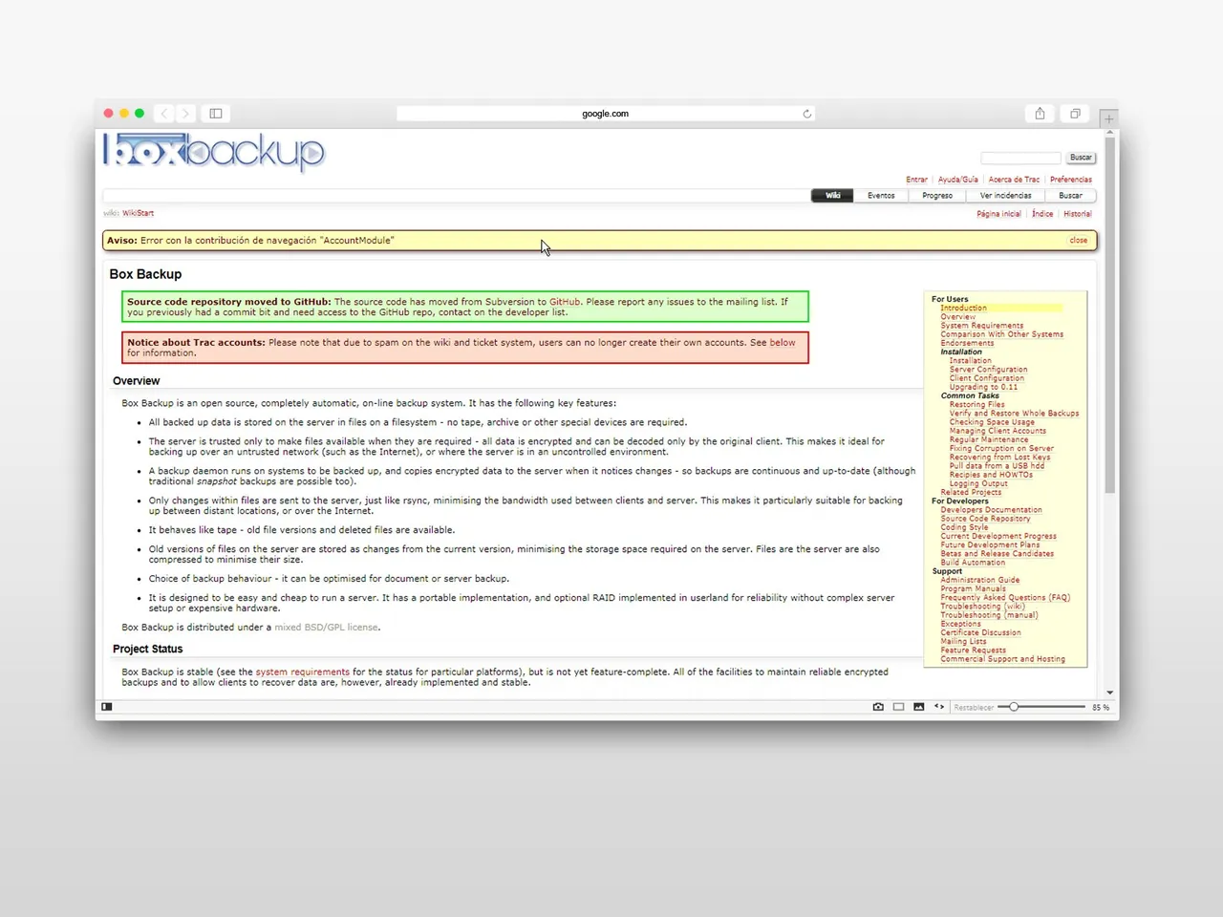1223x917 pixels.
Task: Switch to the Progreso tab
Action: 937,196
